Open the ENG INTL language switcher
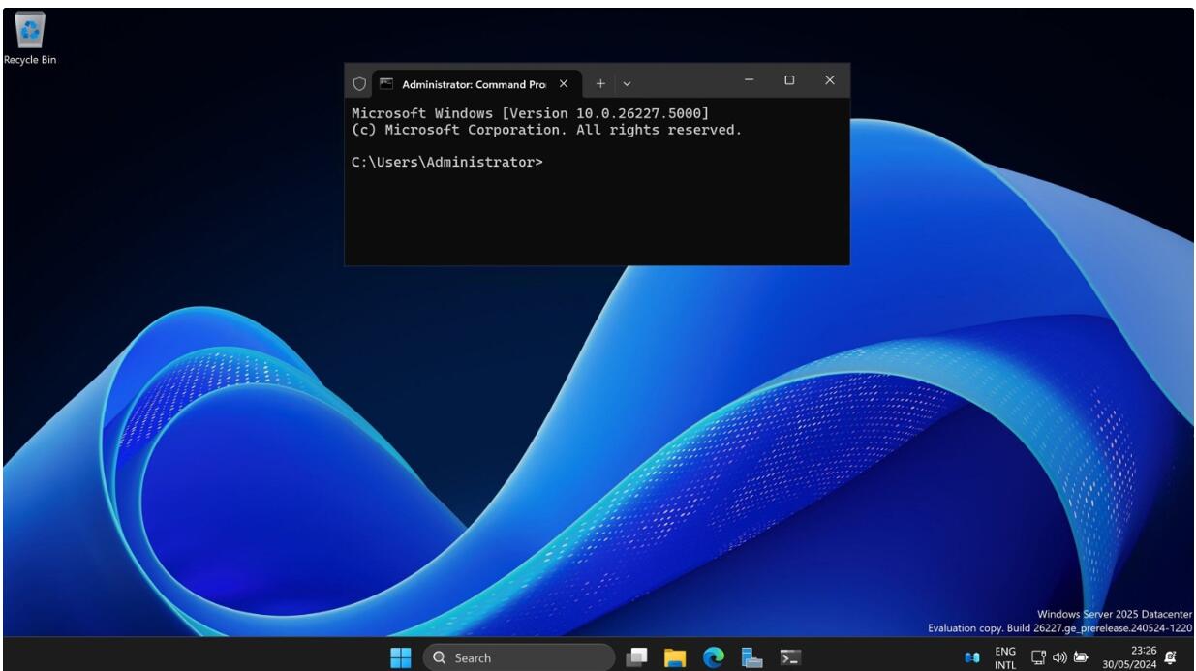 [x=1007, y=656]
